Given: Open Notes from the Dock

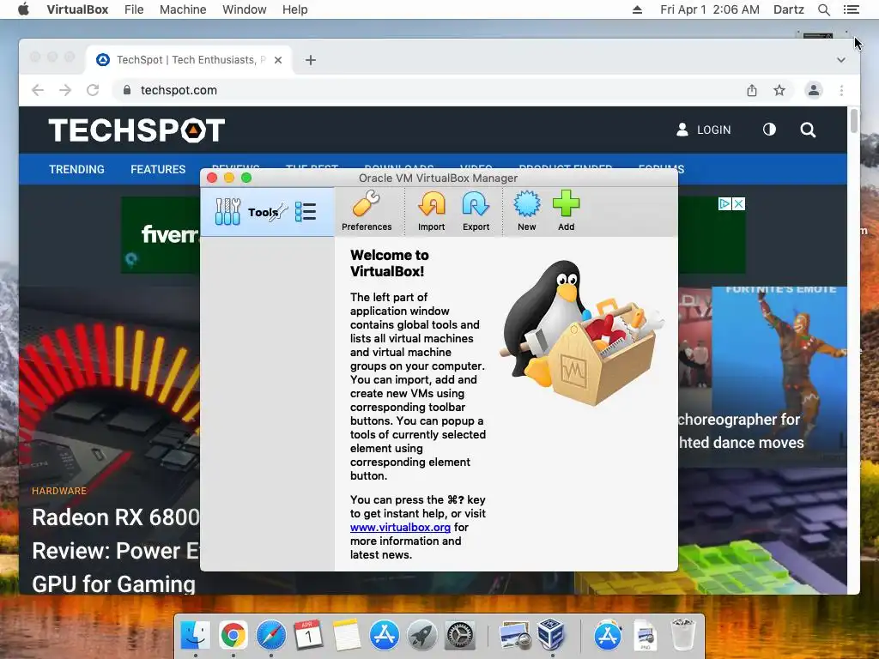Looking at the screenshot, I should pos(346,636).
